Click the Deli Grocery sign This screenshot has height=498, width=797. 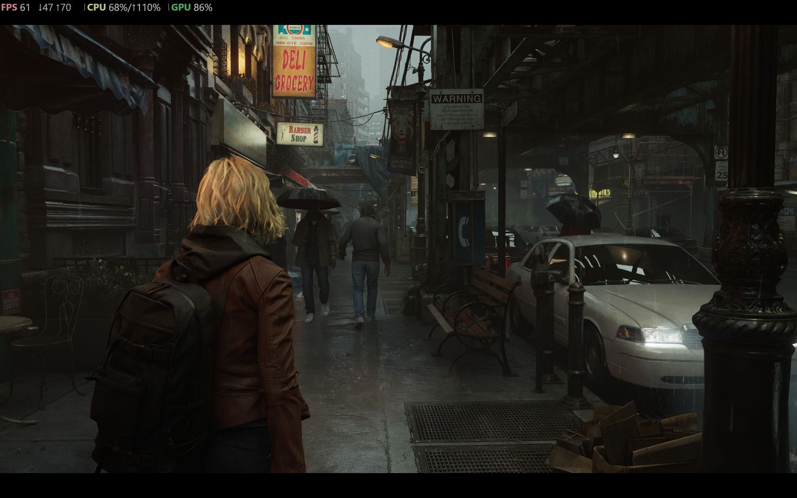point(295,62)
